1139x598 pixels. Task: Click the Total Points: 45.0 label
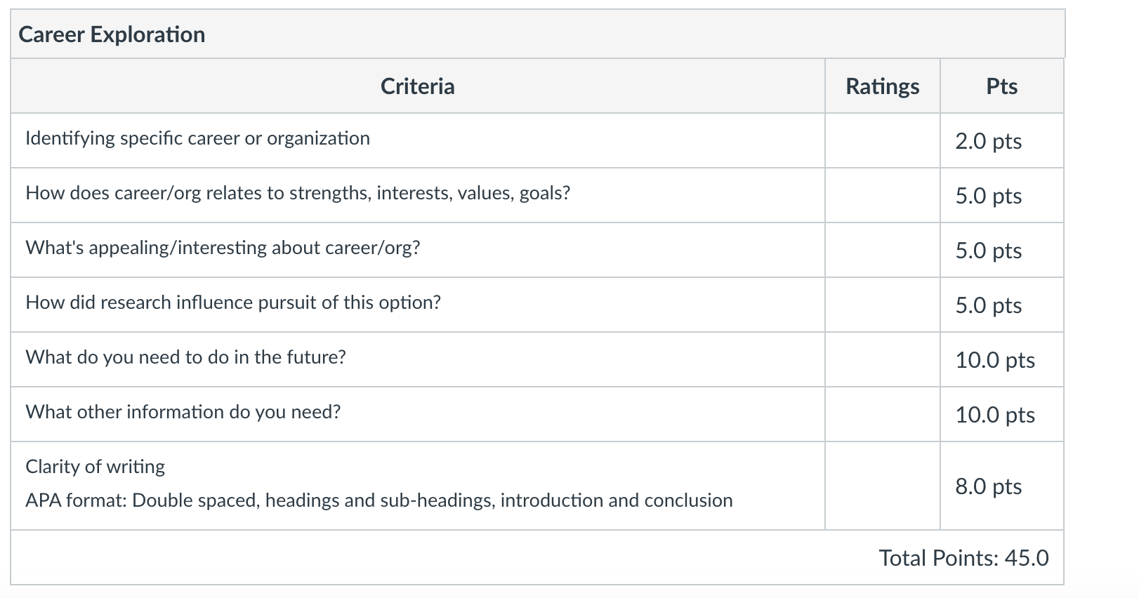coord(963,558)
